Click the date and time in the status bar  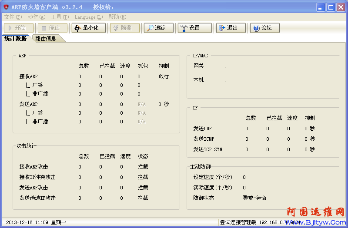pyautogui.click(x=36, y=222)
